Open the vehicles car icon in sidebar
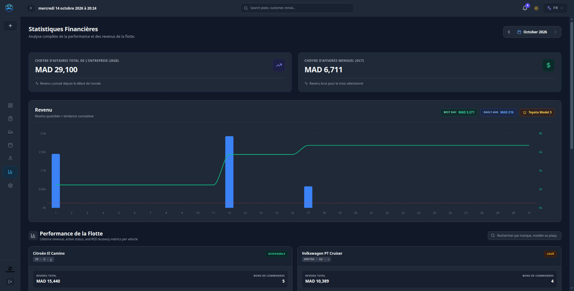Screen dimensions: 574x291 point(10,132)
